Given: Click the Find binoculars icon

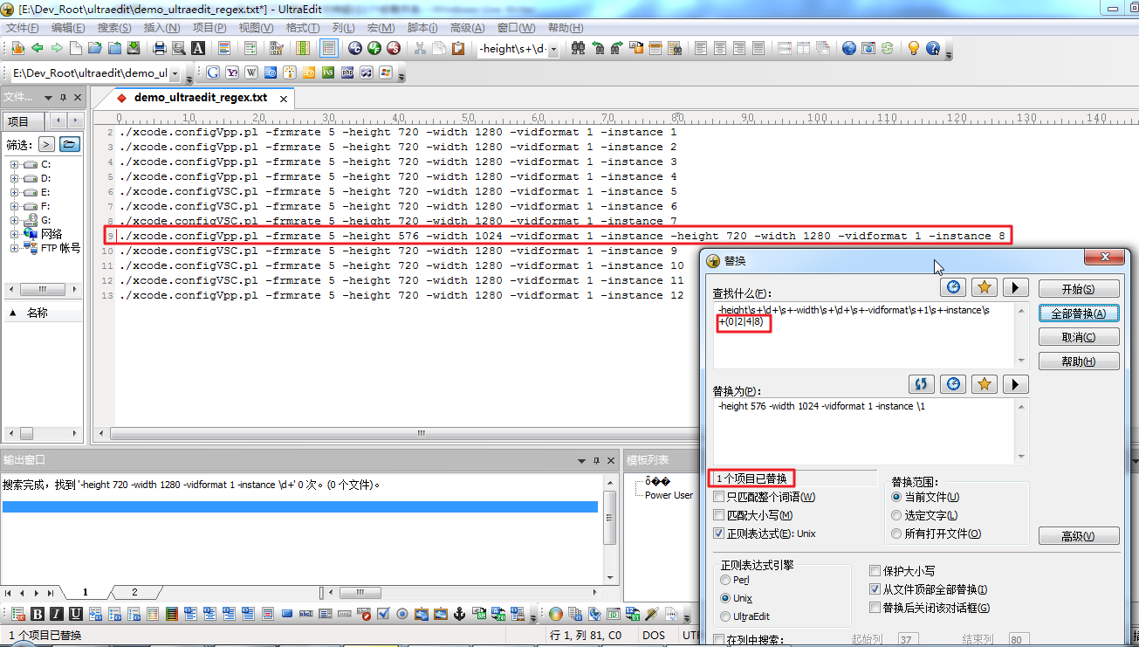Looking at the screenshot, I should coord(578,48).
